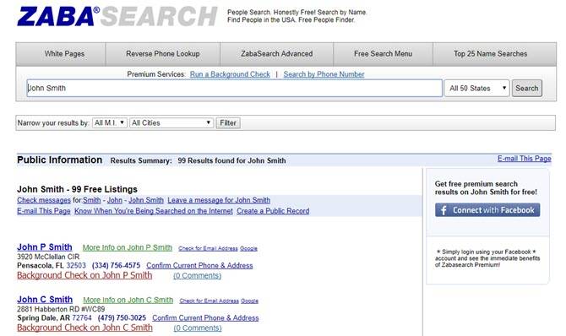The width and height of the screenshot is (566, 336).
Task: Click phone number (334) 756-4575
Action: (116, 265)
